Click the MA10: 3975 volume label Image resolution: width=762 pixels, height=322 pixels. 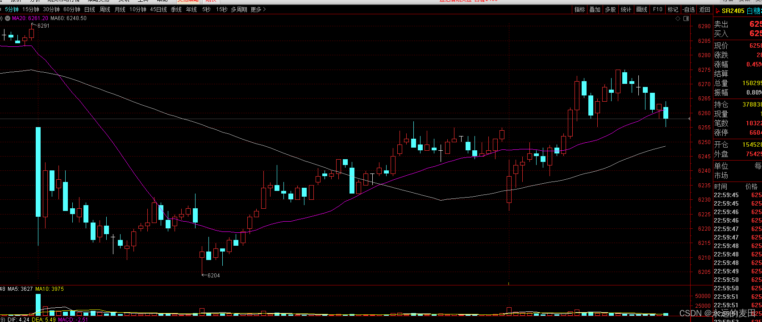click(50, 289)
